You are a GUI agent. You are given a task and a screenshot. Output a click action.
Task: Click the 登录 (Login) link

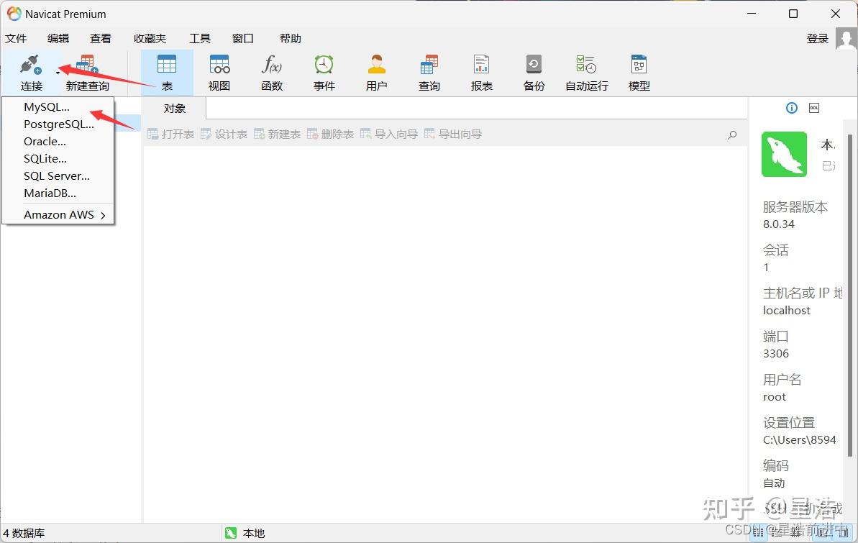click(x=818, y=38)
